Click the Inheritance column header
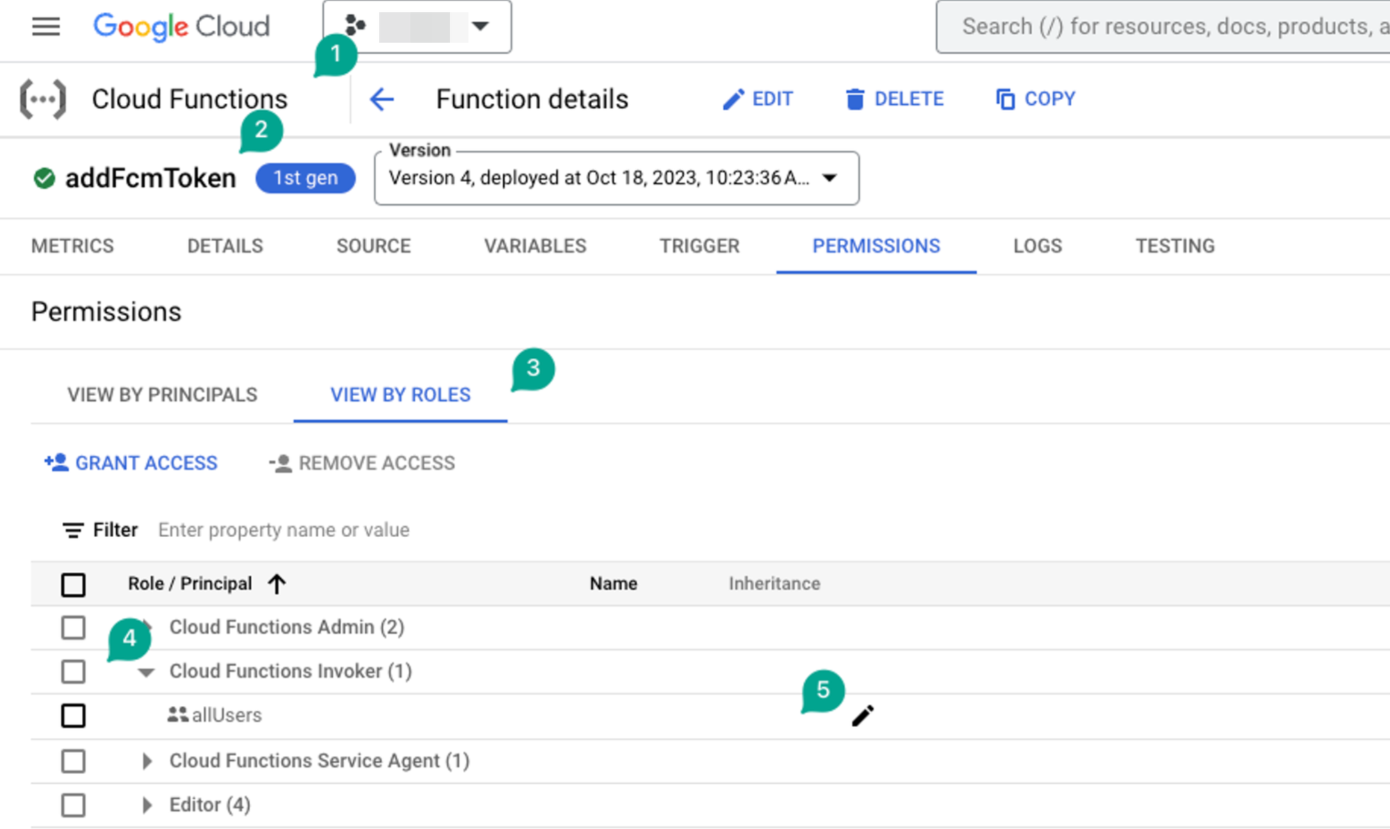 (x=774, y=584)
